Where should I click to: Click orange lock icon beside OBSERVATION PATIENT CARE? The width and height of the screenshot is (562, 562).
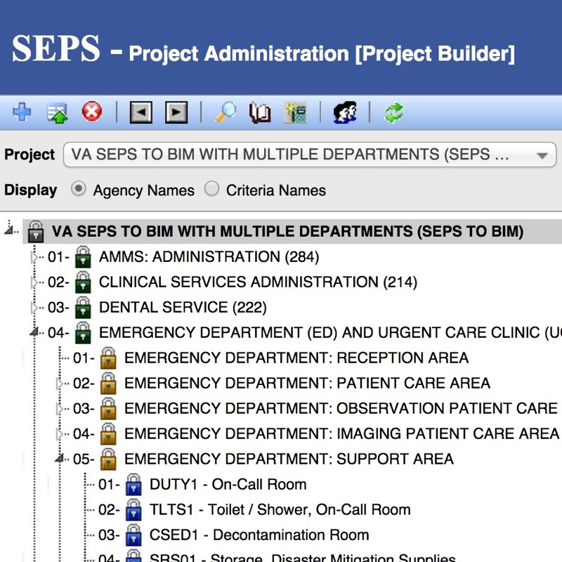(108, 409)
